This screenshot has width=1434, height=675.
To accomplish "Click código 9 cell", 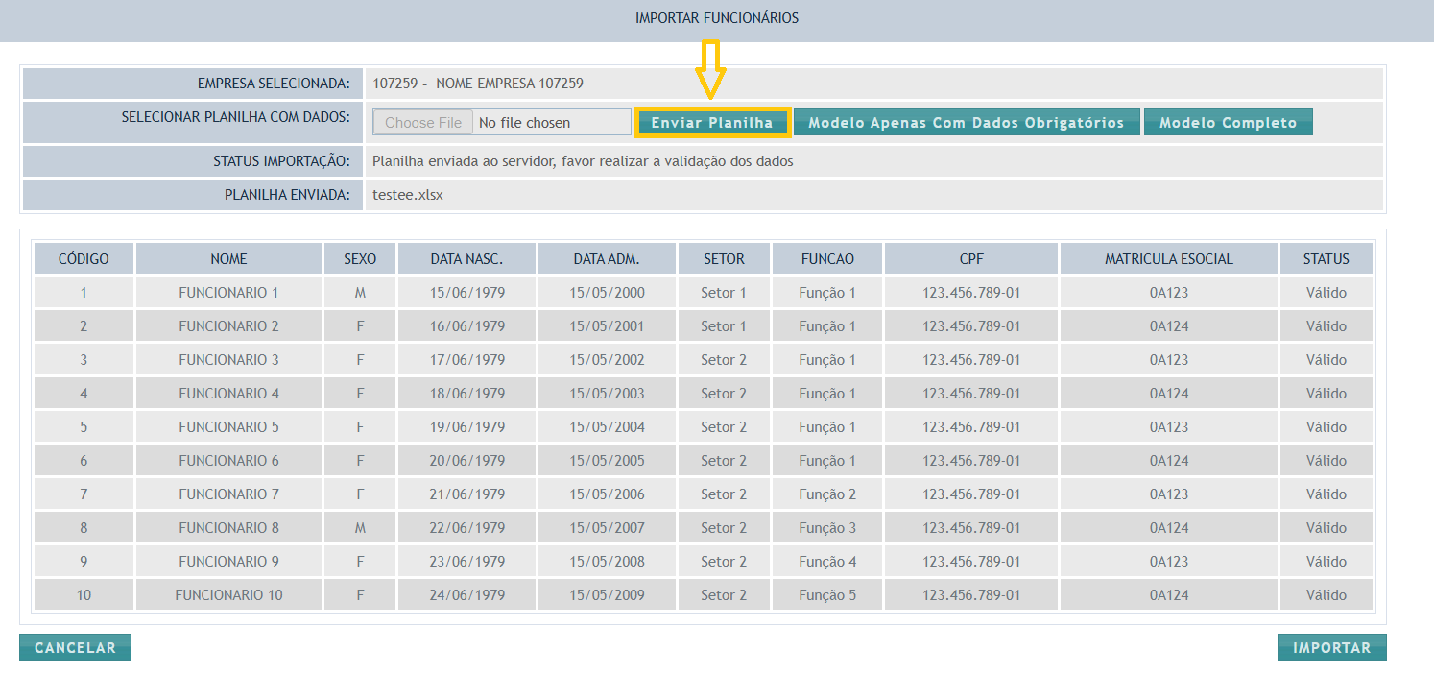I will [84, 562].
